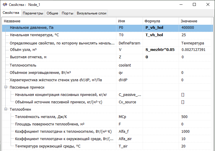This screenshot has width=215, height=151.
Task: Select the Порты tab
Action: (x=67, y=13)
